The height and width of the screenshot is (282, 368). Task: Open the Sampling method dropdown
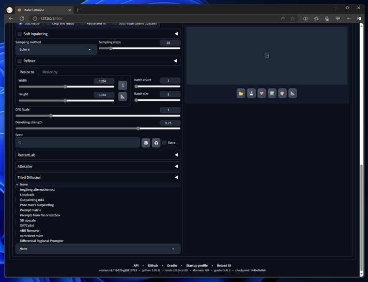coord(56,50)
